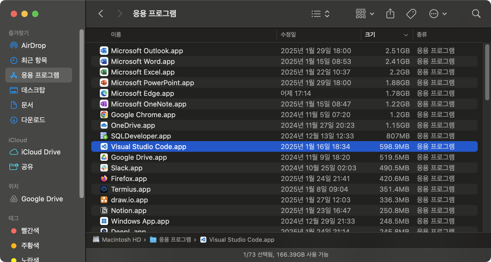This screenshot has width=491, height=262.
Task: Click the Google Drive app icon in list
Action: tap(104, 157)
